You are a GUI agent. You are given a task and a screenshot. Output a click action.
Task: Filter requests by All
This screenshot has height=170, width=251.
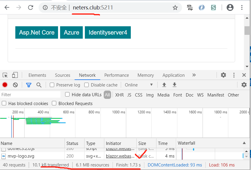pyautogui.click(x=107, y=95)
